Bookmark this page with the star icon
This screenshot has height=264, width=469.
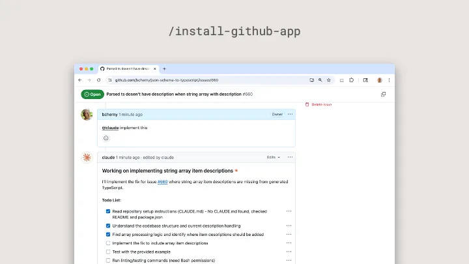point(329,80)
